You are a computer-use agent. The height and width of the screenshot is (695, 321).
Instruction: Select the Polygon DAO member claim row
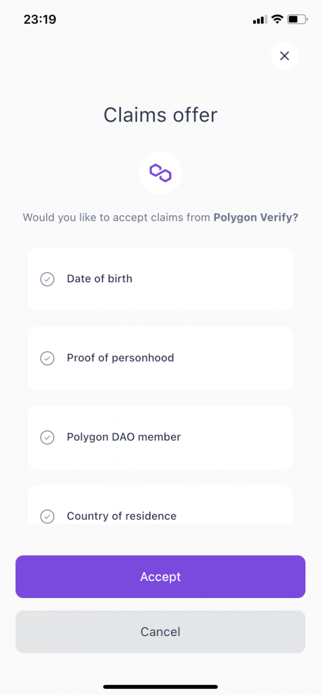[160, 438]
